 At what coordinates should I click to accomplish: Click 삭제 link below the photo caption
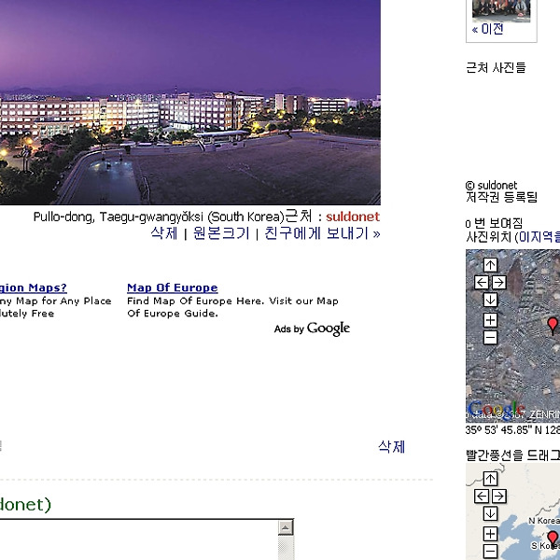click(x=163, y=233)
